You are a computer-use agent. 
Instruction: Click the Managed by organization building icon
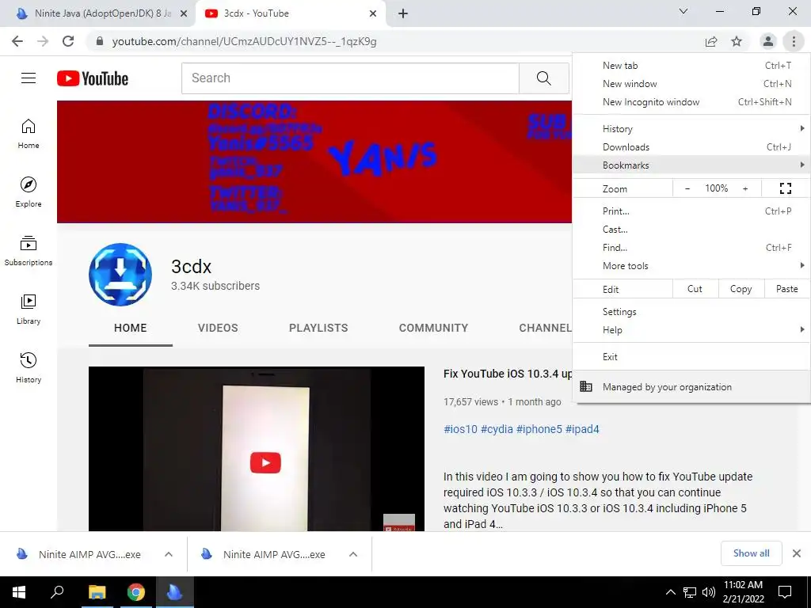tap(585, 386)
